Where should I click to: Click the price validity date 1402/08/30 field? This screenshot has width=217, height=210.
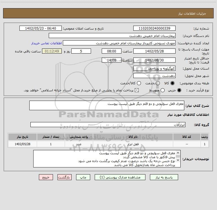coord(154,60)
